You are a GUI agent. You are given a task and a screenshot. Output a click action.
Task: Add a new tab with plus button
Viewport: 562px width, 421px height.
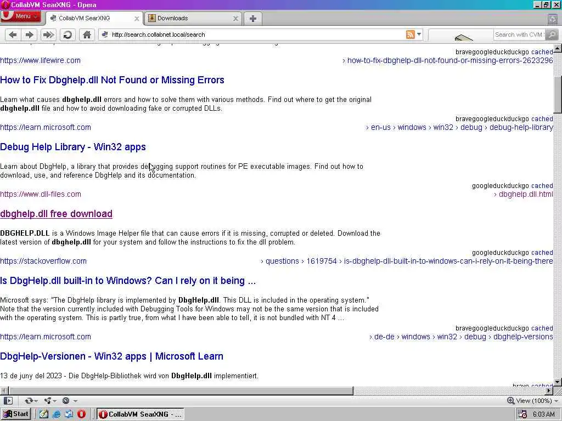point(252,19)
